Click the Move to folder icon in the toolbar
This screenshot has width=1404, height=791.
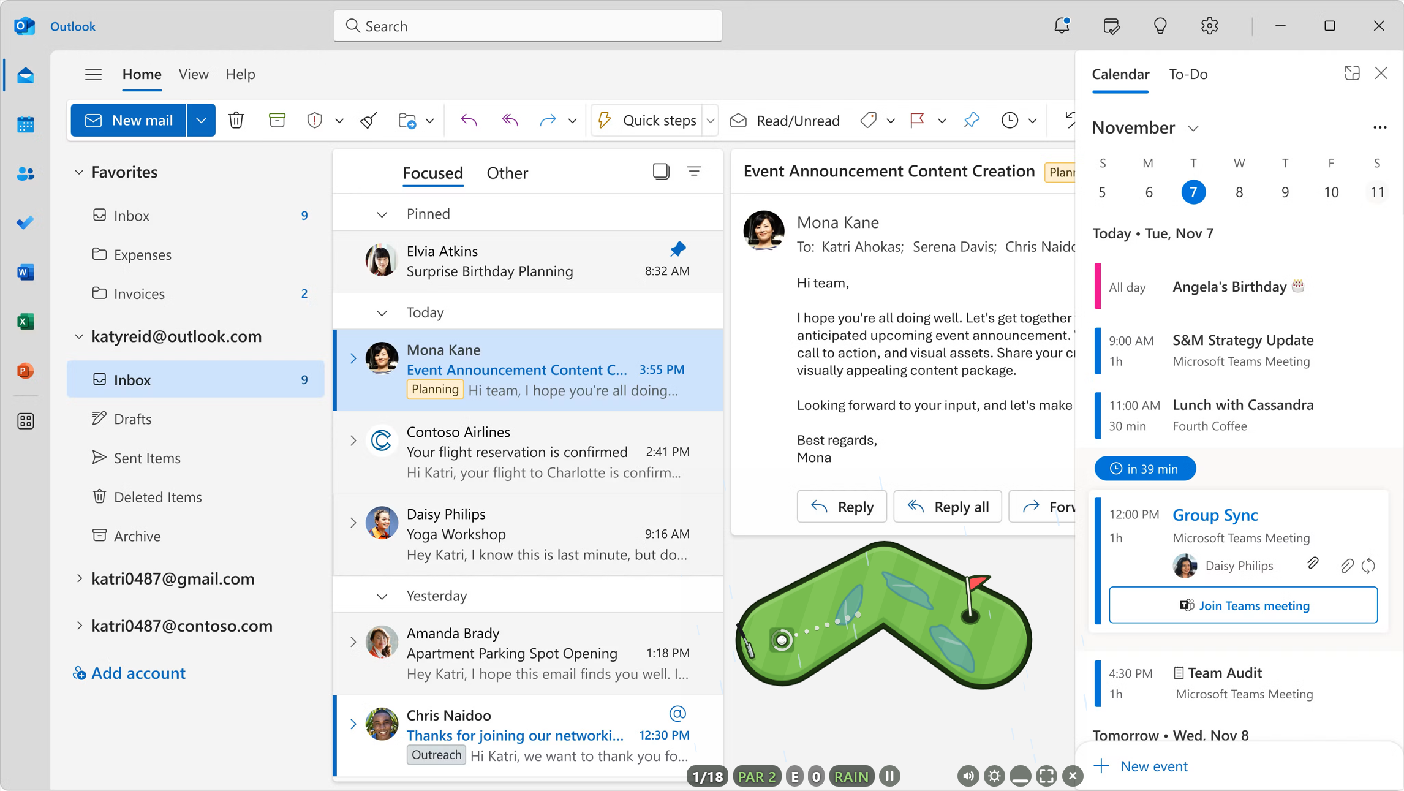[x=407, y=120]
